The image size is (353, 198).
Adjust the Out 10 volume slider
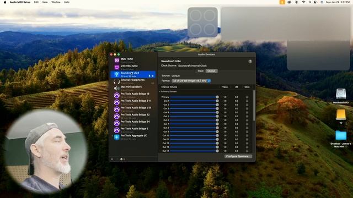point(194,136)
